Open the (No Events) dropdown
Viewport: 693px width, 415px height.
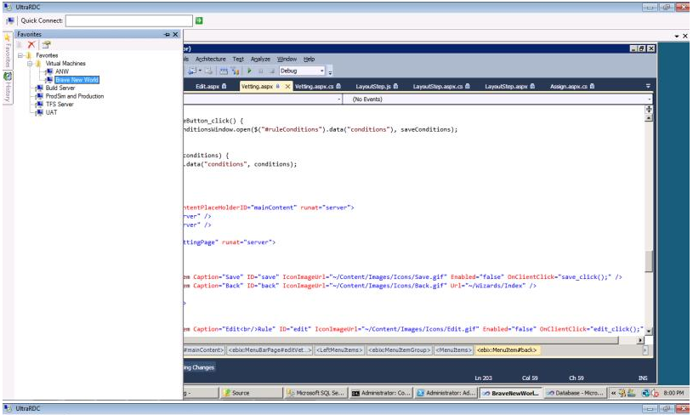(498, 99)
